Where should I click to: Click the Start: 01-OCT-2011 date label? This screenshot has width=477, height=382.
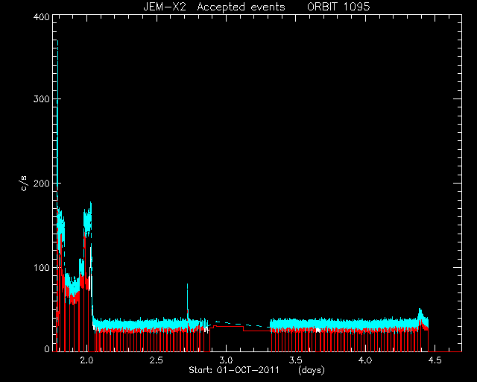click(x=234, y=370)
